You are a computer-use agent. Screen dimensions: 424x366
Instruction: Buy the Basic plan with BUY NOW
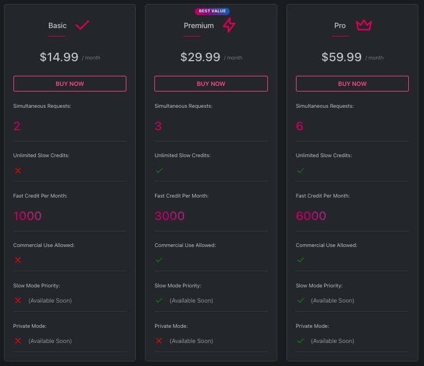click(70, 84)
